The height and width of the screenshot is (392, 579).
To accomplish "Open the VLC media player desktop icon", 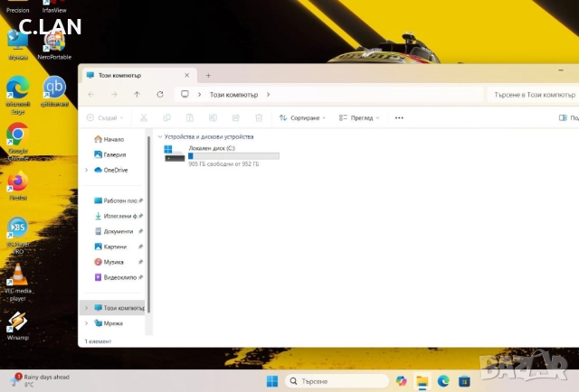I will pos(17,276).
